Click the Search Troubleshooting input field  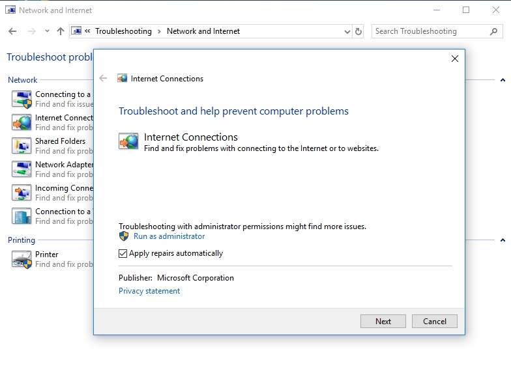(430, 31)
